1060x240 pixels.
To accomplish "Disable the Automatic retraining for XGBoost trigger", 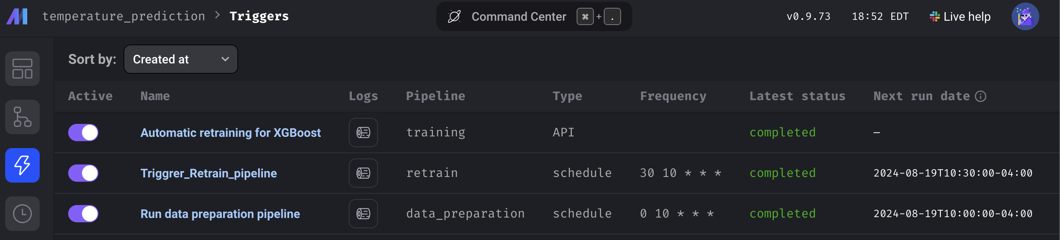I will [x=83, y=133].
